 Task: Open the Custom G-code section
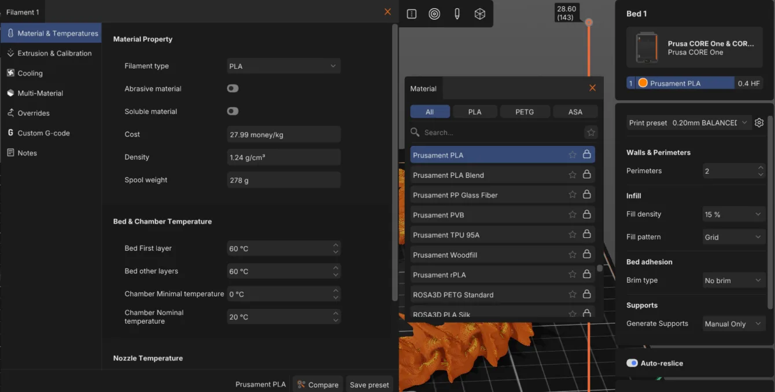point(51,133)
